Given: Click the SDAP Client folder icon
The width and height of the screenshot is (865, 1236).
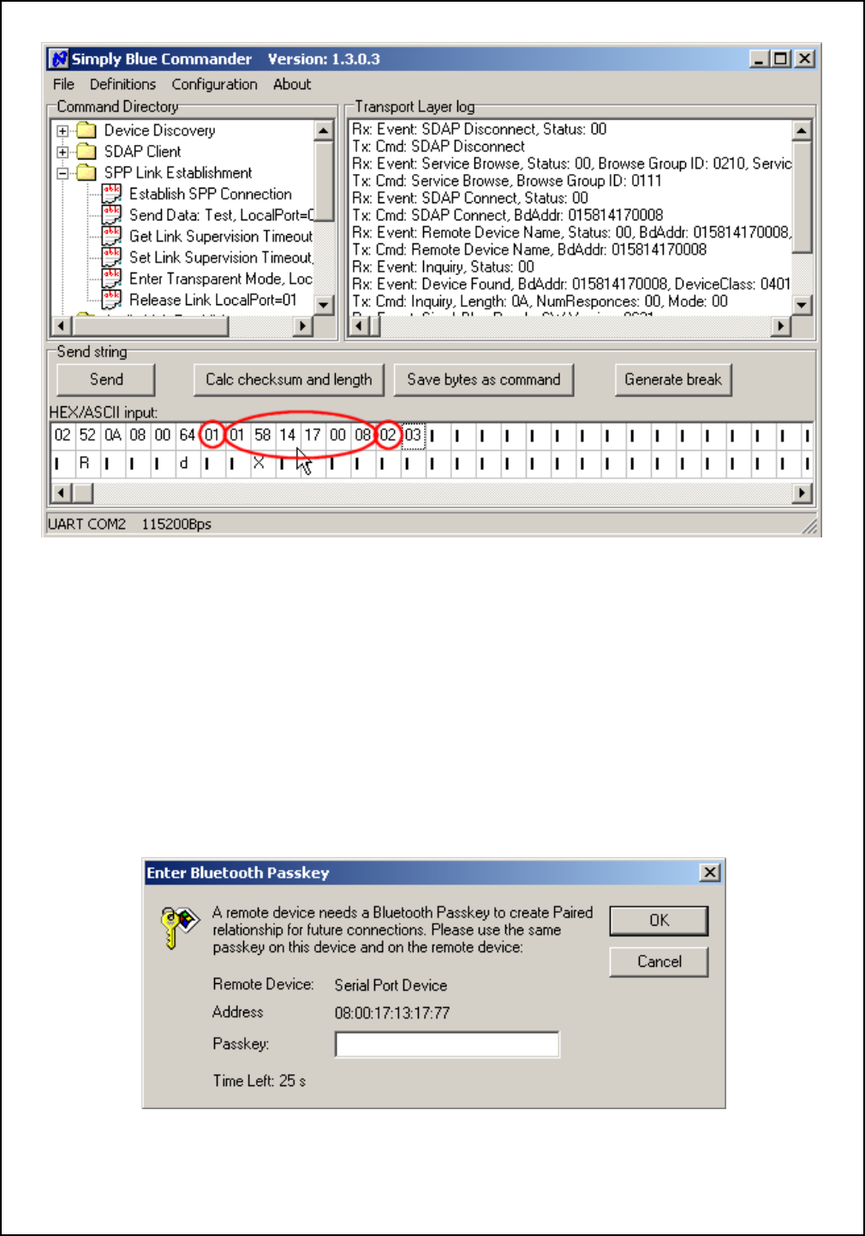Looking at the screenshot, I should [x=86, y=152].
